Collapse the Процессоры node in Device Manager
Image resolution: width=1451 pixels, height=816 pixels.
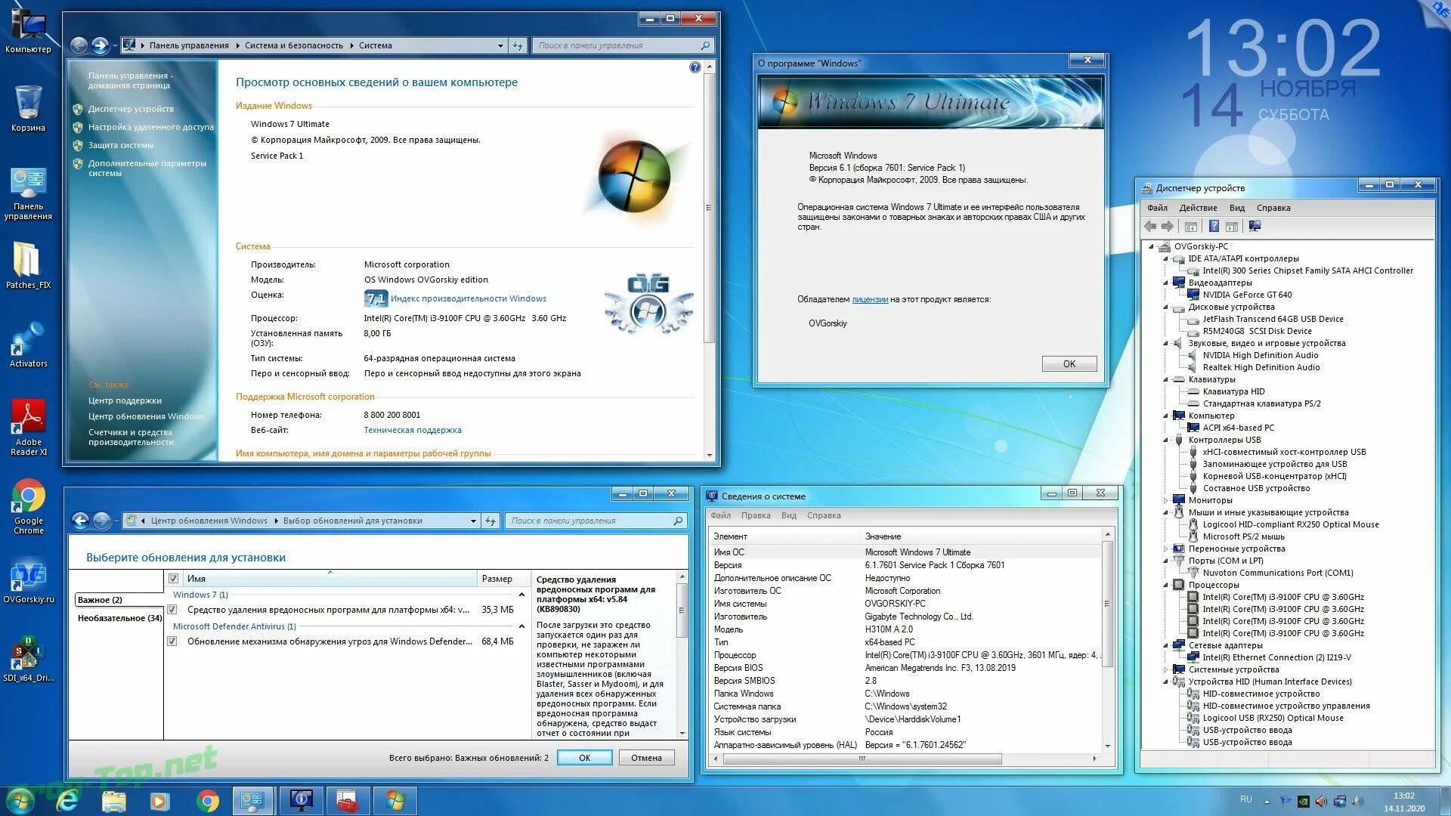(x=1166, y=585)
